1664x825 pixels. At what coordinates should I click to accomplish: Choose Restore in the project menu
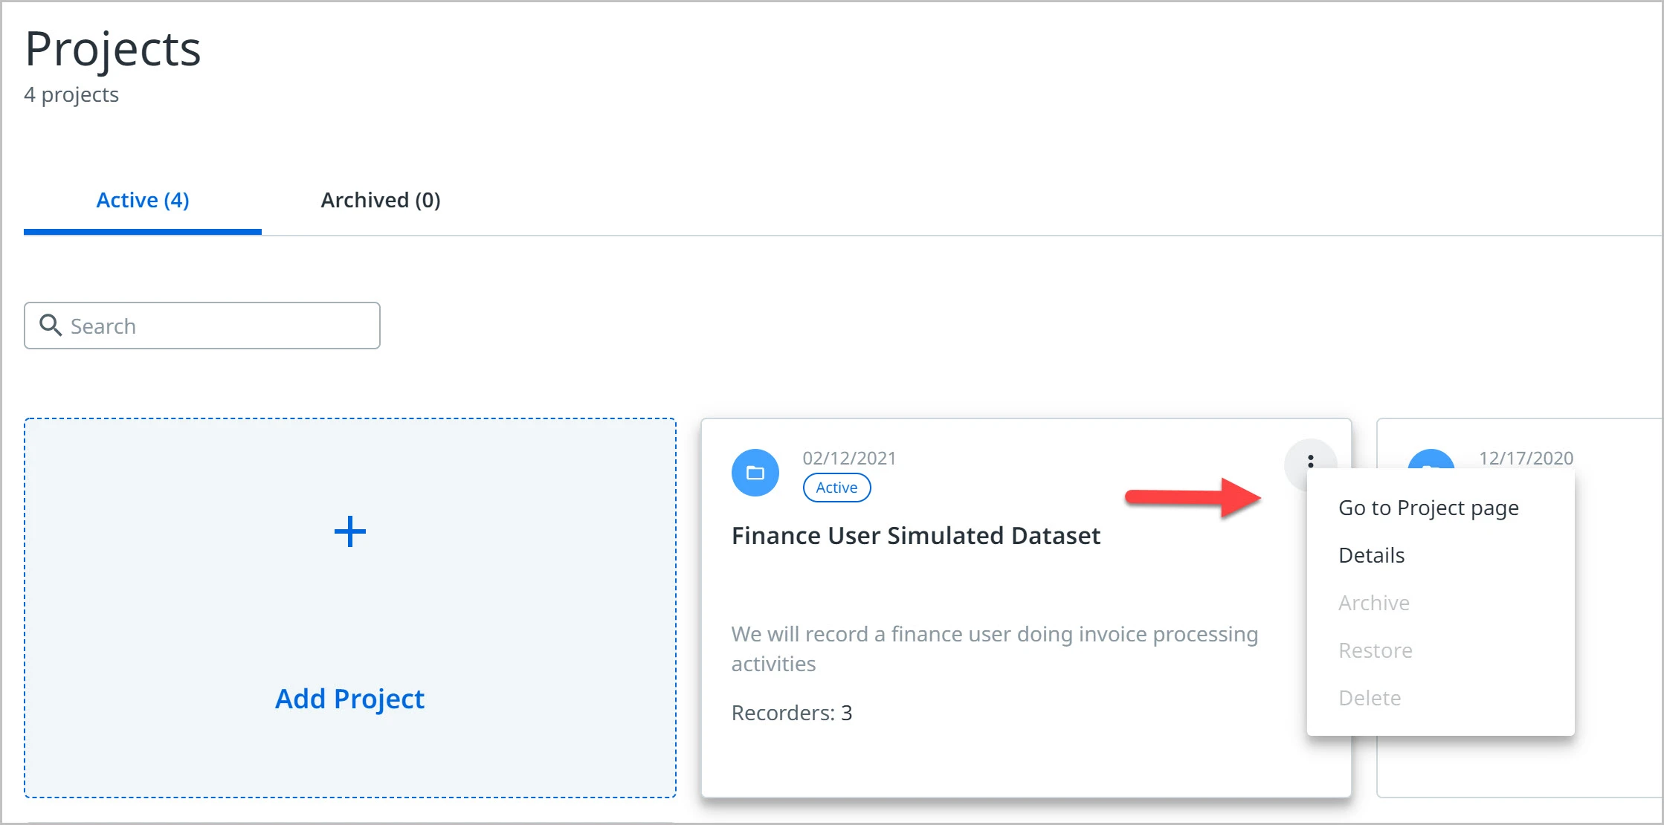1375,650
